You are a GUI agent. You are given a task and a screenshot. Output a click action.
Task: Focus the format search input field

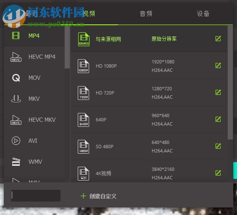point(36,196)
